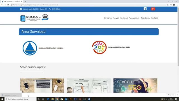Image resolution: width=179 pixels, height=101 pixels.
Task: Click the P.R.I.S.M.A. logo
Action: (34, 18)
